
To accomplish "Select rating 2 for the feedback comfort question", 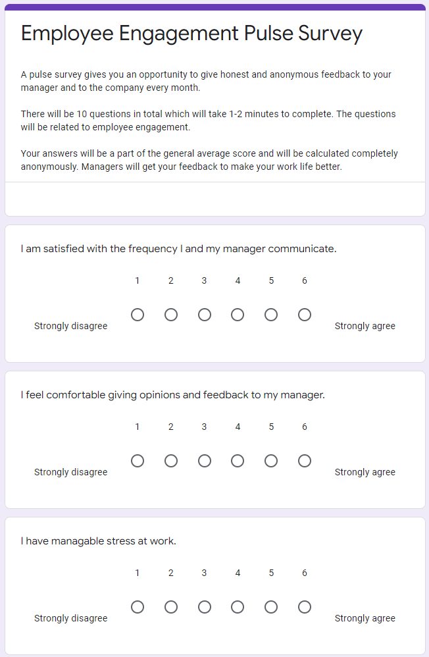I will click(171, 461).
